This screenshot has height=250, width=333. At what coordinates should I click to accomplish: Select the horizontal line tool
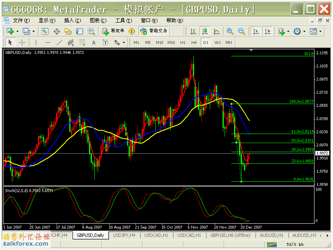(x=47, y=42)
